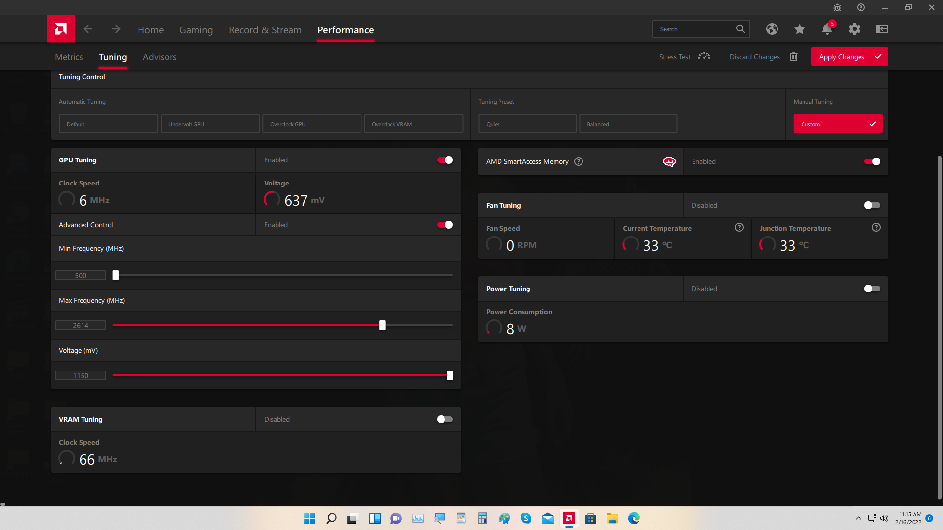Open Microsoft Store from taskbar

point(591,518)
